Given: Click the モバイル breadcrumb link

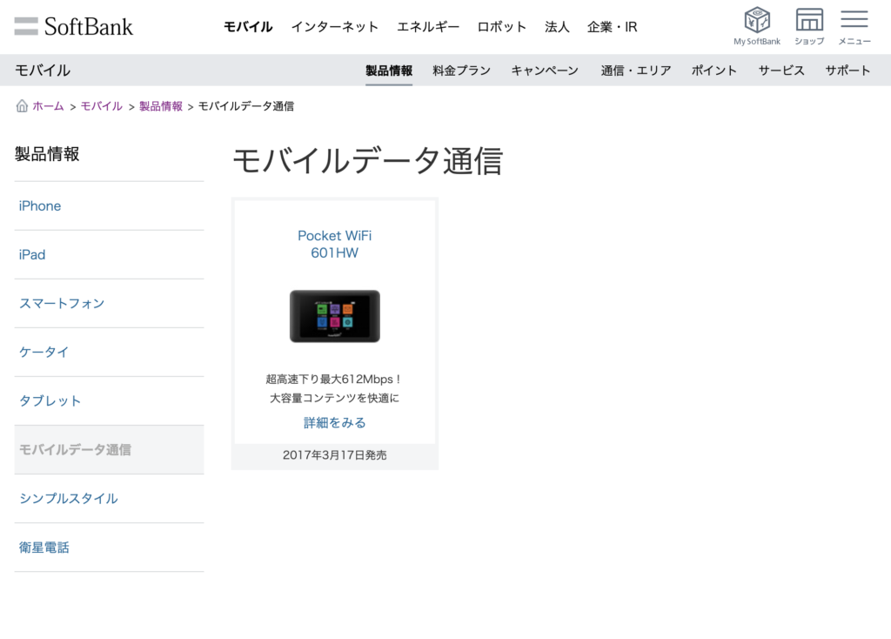Looking at the screenshot, I should click(101, 106).
